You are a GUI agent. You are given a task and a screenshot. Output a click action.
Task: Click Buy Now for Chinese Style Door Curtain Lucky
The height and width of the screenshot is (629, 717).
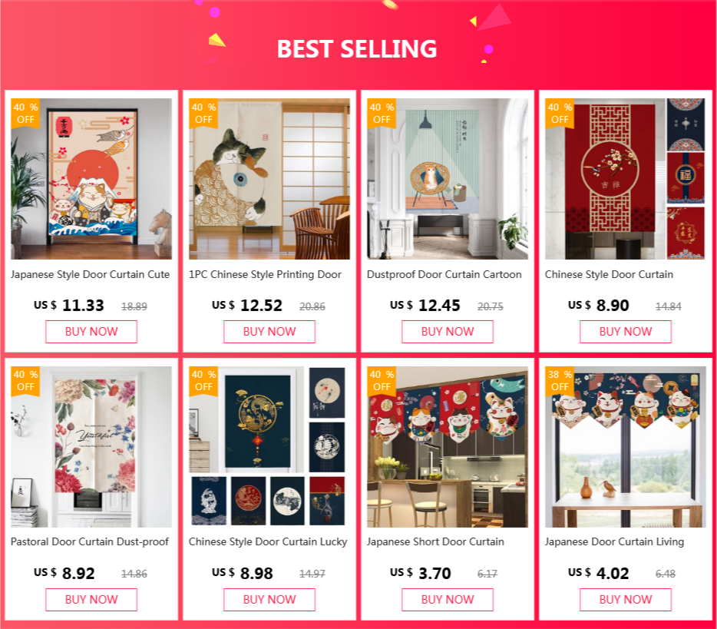coord(269,599)
